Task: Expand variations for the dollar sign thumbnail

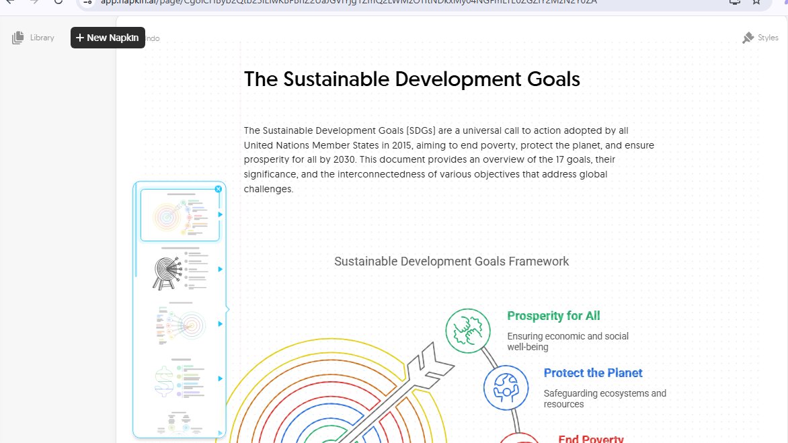Action: point(220,378)
